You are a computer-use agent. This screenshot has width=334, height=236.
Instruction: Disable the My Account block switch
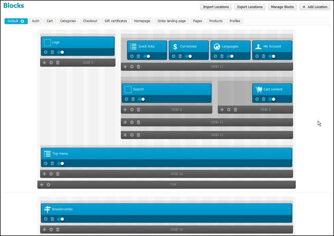coord(272,56)
